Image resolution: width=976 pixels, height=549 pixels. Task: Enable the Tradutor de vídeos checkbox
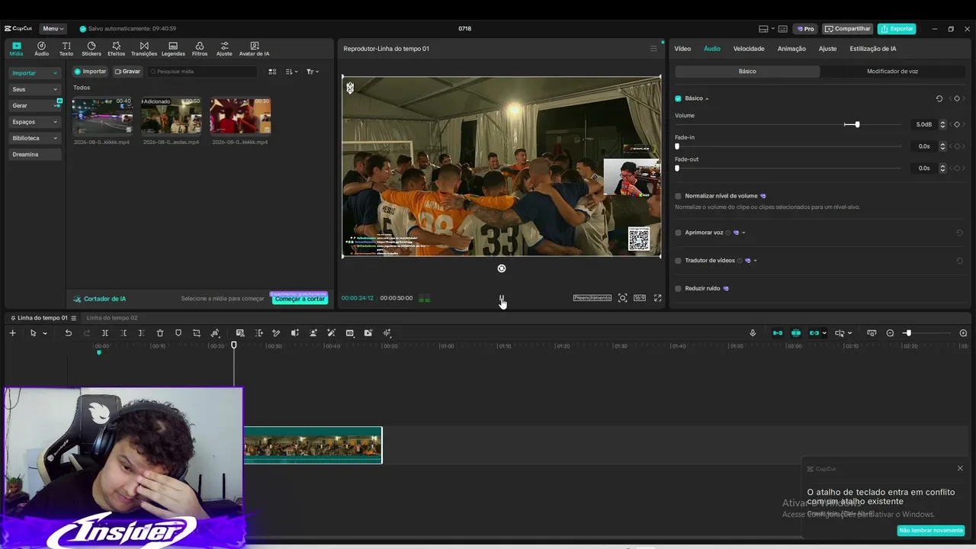tap(678, 261)
